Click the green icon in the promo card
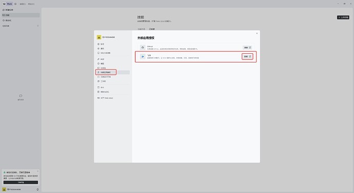 click(x=5, y=173)
